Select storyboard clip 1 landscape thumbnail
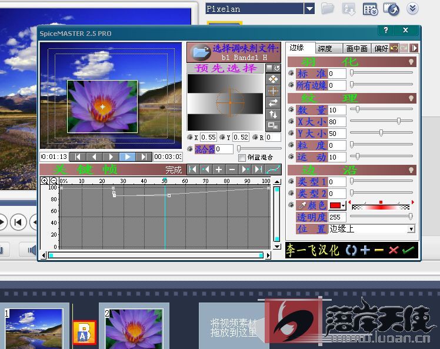The image size is (440, 349). [x=34, y=329]
